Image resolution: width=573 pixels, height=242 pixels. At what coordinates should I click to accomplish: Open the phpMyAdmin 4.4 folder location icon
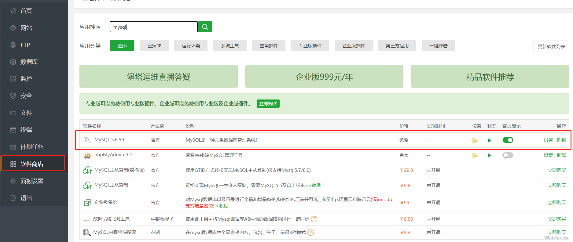[475, 155]
